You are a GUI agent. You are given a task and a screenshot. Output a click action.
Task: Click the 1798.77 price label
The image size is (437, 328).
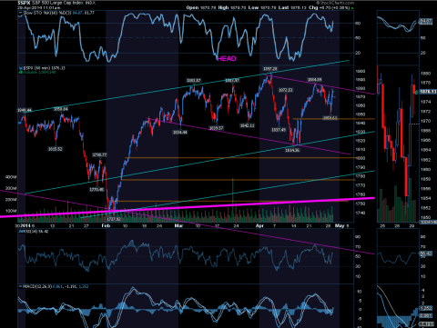(x=99, y=155)
